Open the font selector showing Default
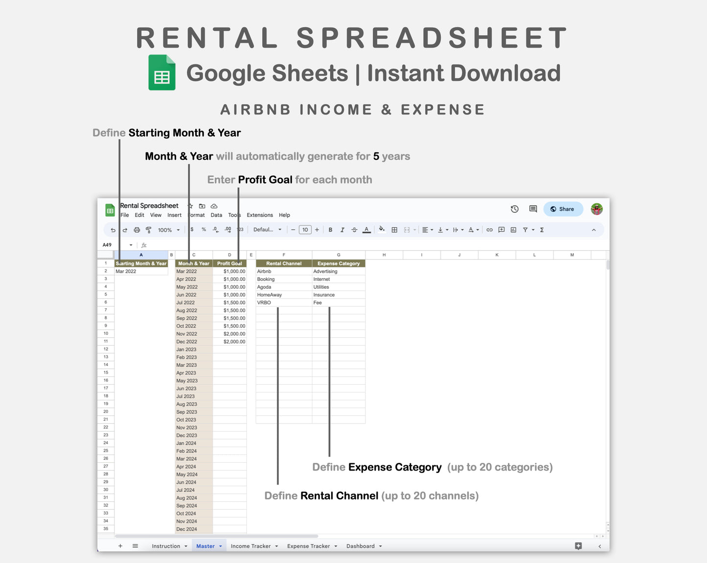The width and height of the screenshot is (707, 563). coord(267,230)
